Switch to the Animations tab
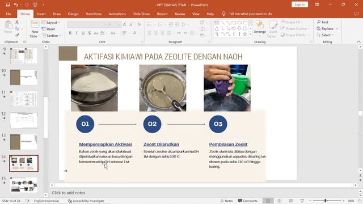Viewport: 363px width, 204px height. click(x=117, y=14)
